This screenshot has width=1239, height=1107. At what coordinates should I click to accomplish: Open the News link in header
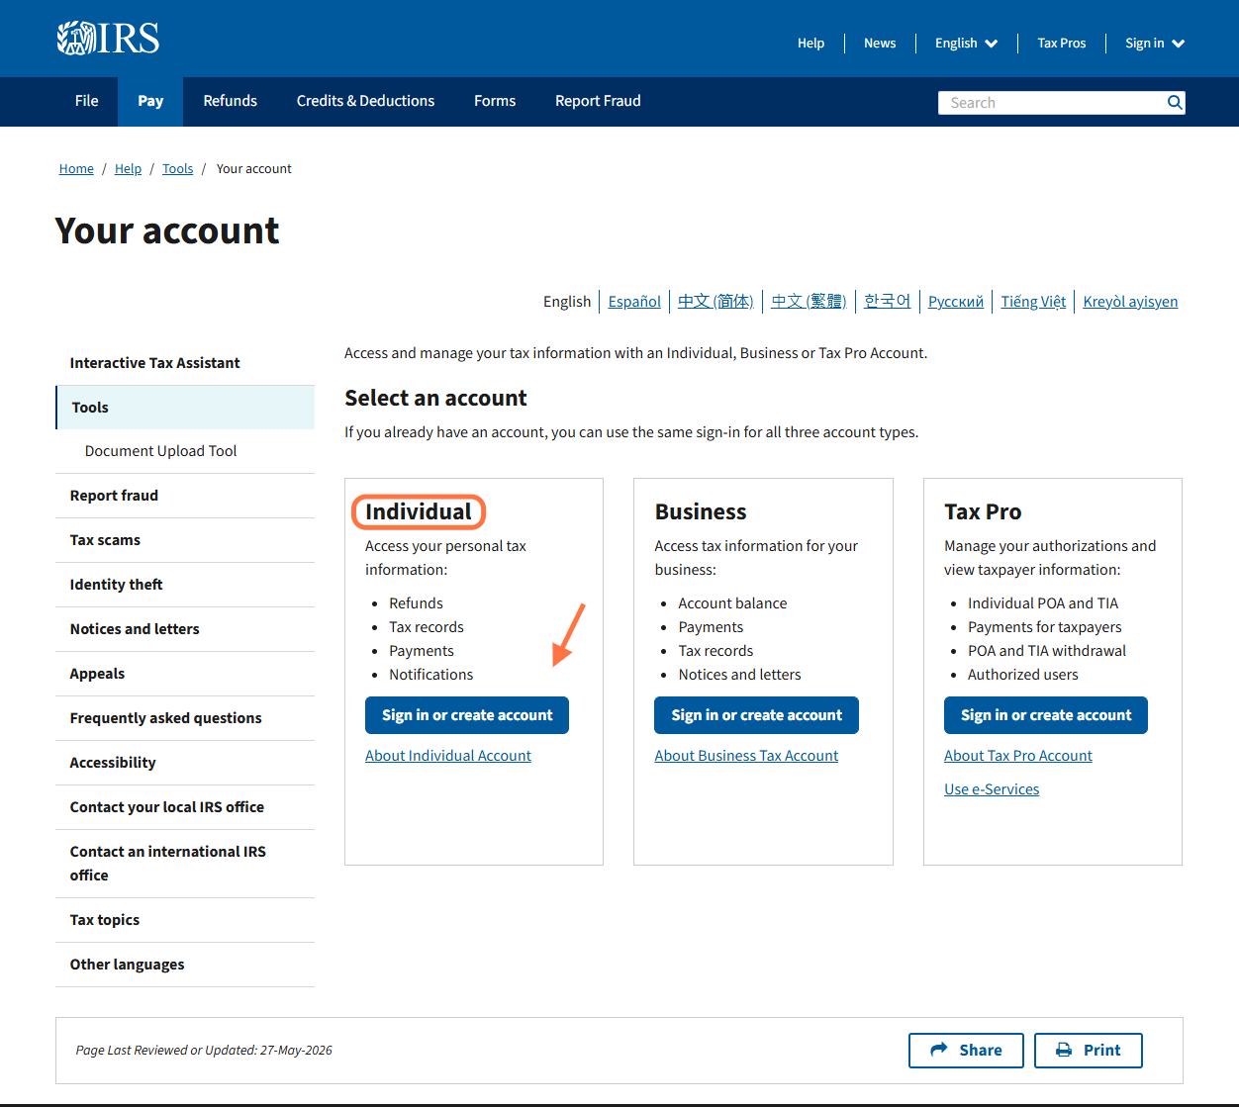tap(880, 43)
